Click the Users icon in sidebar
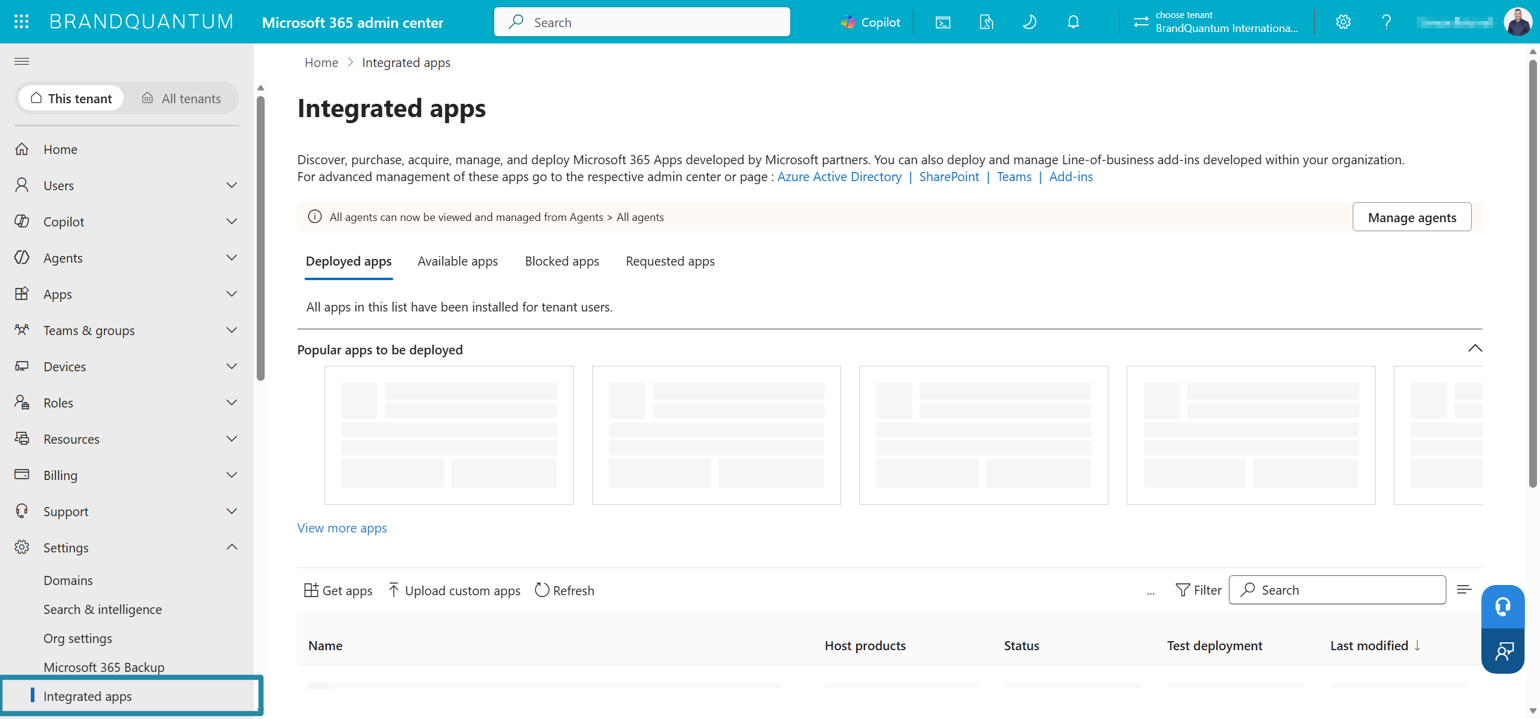Image resolution: width=1540 pixels, height=719 pixels. 22,185
